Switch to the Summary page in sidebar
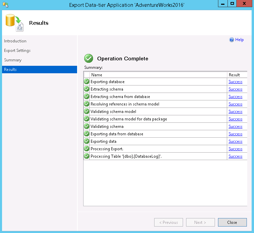254x233 pixels. click(13, 60)
